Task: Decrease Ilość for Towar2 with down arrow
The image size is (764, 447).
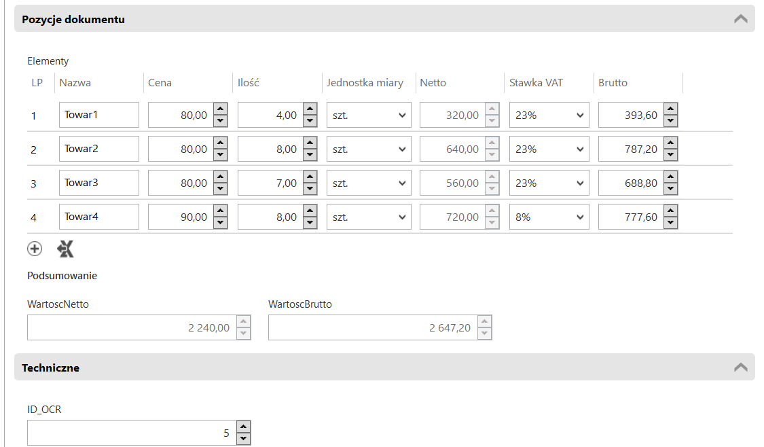Action: point(310,156)
